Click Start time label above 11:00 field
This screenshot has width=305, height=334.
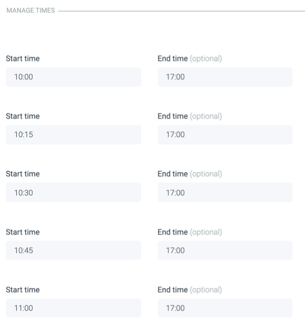pyautogui.click(x=23, y=290)
